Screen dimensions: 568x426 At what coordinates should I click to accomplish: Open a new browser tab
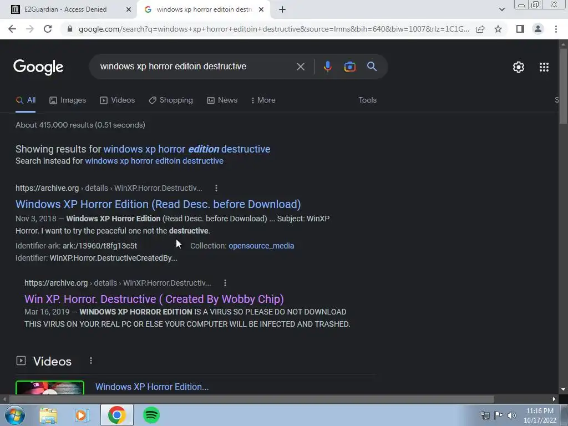click(x=282, y=10)
